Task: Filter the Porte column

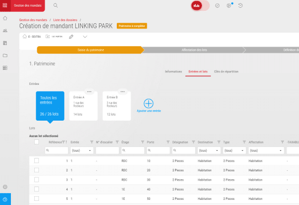Action: click(168, 142)
